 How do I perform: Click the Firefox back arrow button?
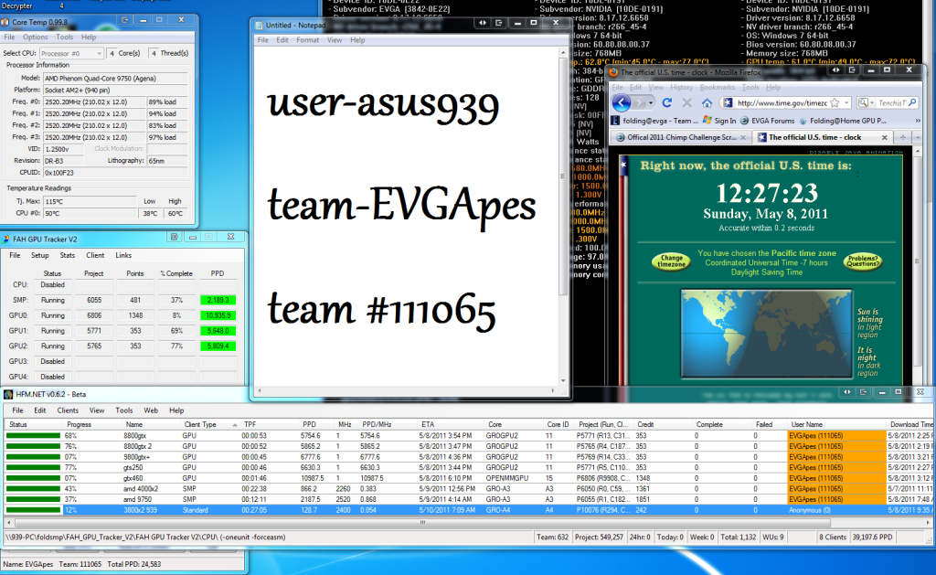(622, 103)
